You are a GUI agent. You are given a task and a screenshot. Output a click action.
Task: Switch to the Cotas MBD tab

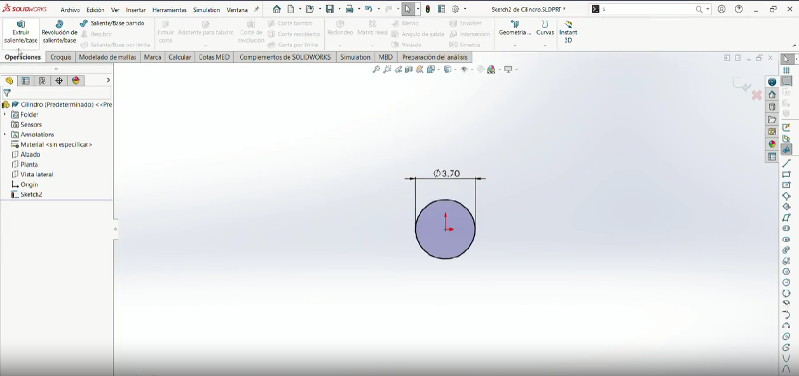pos(214,57)
